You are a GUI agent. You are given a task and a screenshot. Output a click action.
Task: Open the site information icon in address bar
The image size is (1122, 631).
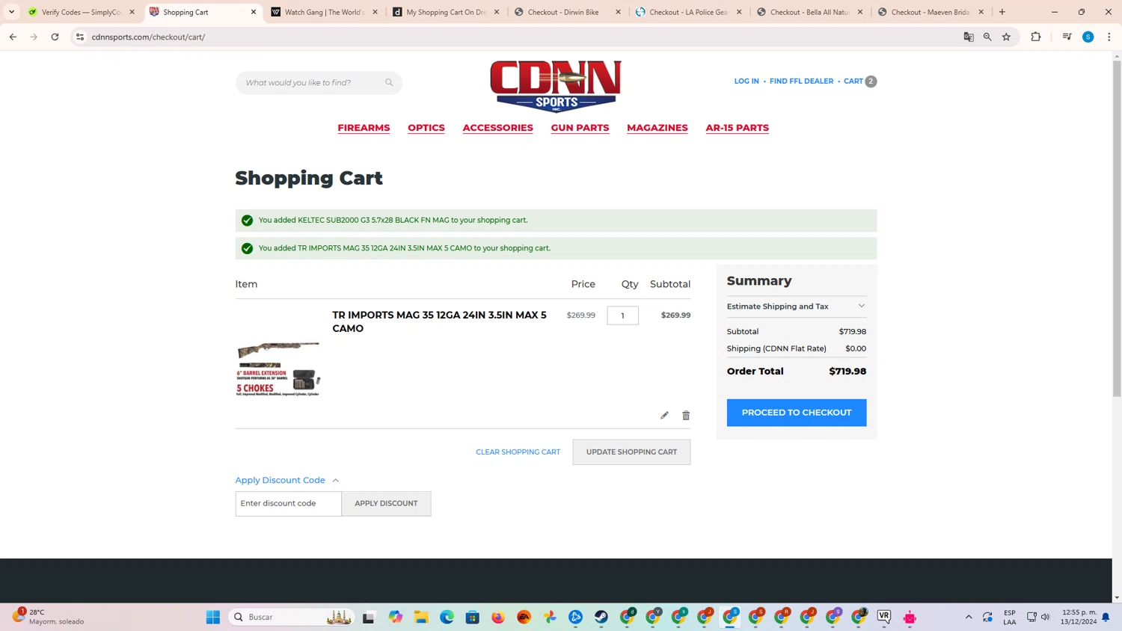pyautogui.click(x=80, y=37)
